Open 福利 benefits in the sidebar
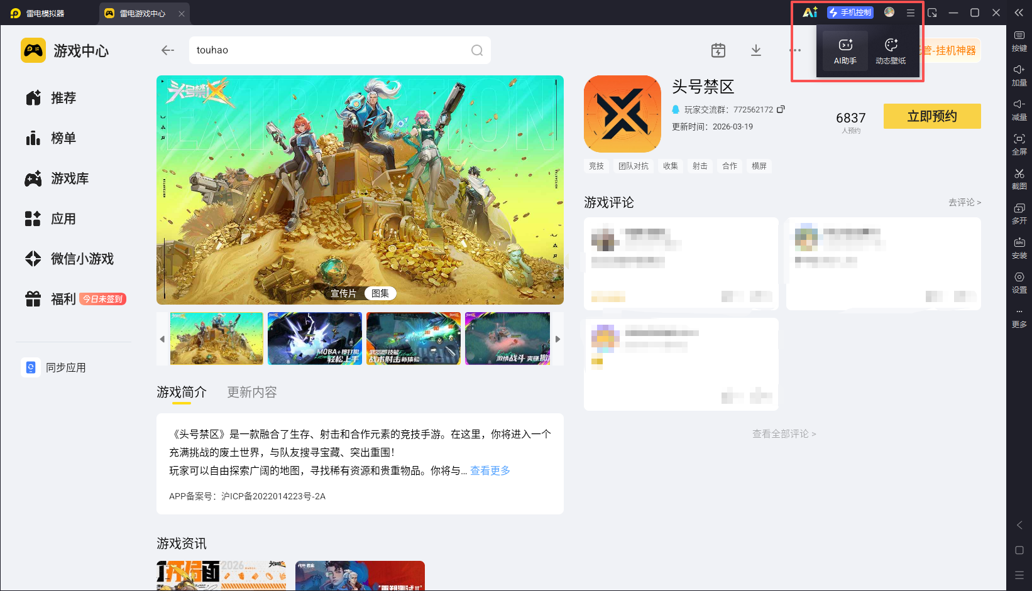The image size is (1032, 591). tap(75, 299)
